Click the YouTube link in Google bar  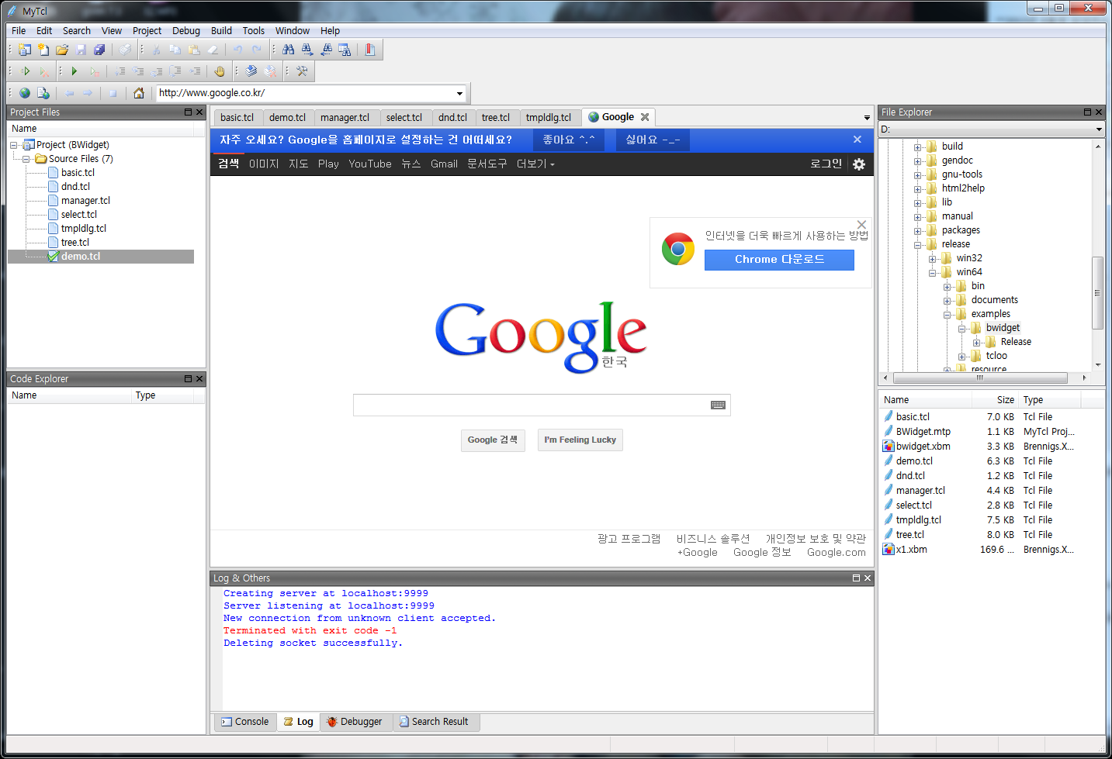tap(370, 164)
